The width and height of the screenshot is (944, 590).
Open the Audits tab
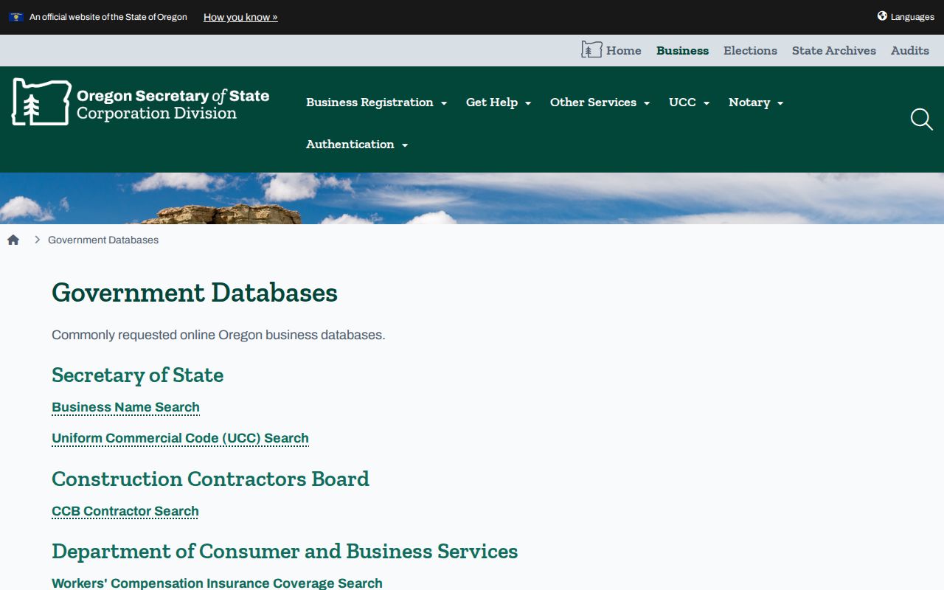(910, 51)
